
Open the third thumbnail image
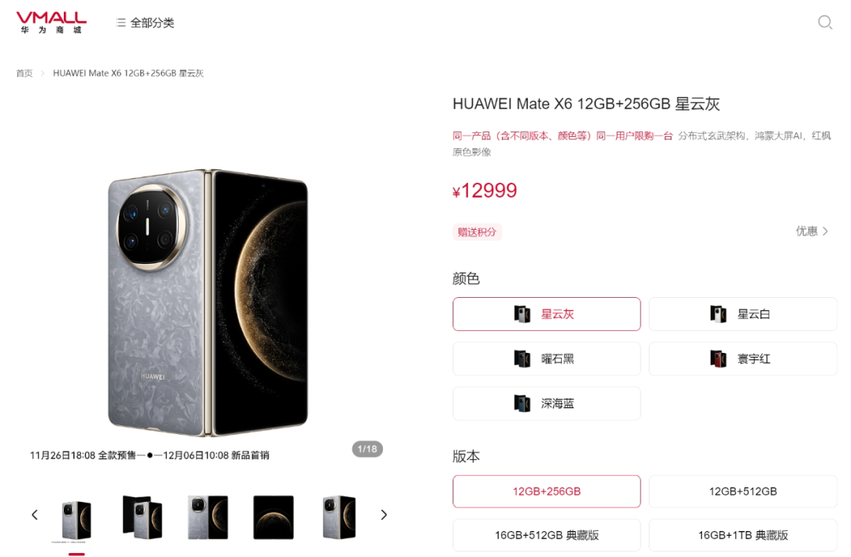[x=208, y=518]
